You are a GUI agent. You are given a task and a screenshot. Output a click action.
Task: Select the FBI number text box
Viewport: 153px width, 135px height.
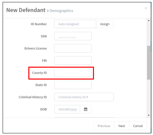(73, 60)
